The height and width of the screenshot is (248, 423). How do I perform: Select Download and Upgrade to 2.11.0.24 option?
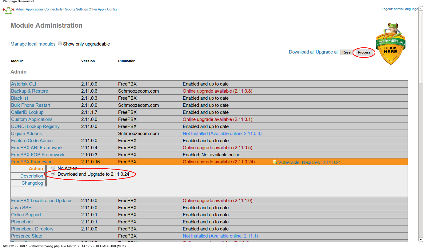coord(54,174)
